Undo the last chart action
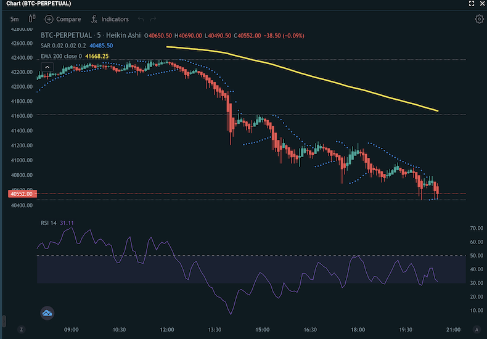The image size is (487, 339). click(141, 19)
